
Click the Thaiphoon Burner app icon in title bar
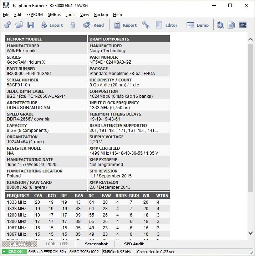pyautogui.click(x=6, y=6)
